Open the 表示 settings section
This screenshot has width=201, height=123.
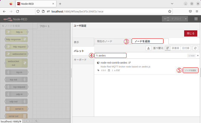(x=76, y=42)
